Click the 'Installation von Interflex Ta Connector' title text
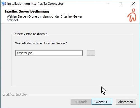140x108 pixels. 35,4
